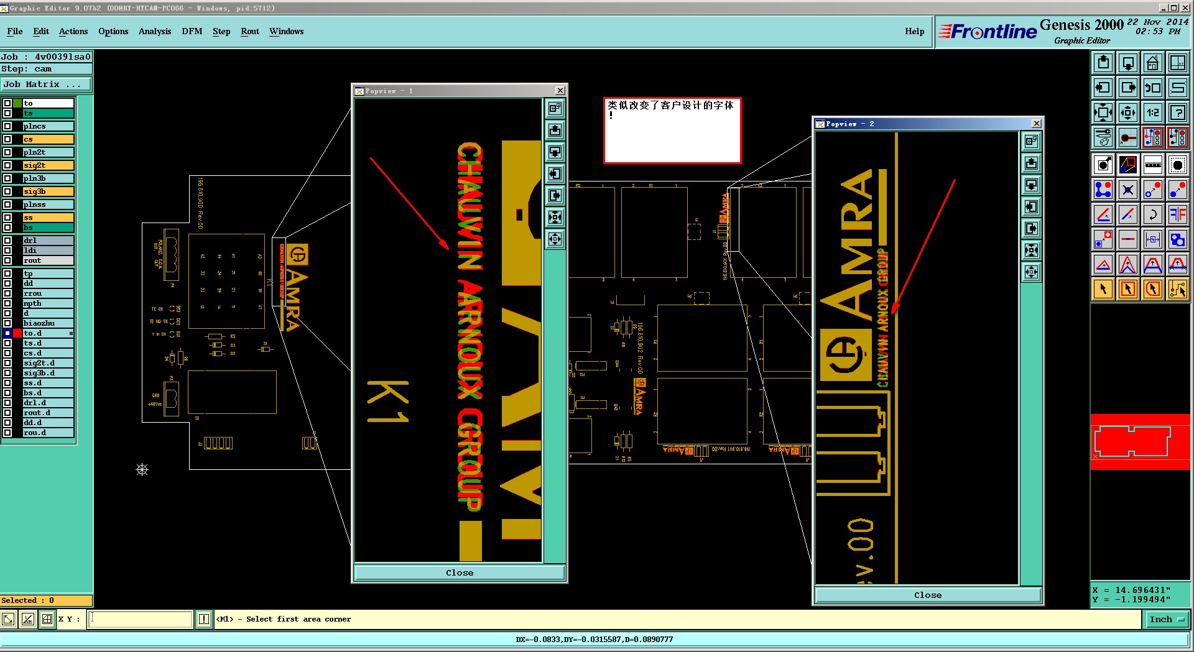Click Close button in Popview 1

pos(460,572)
